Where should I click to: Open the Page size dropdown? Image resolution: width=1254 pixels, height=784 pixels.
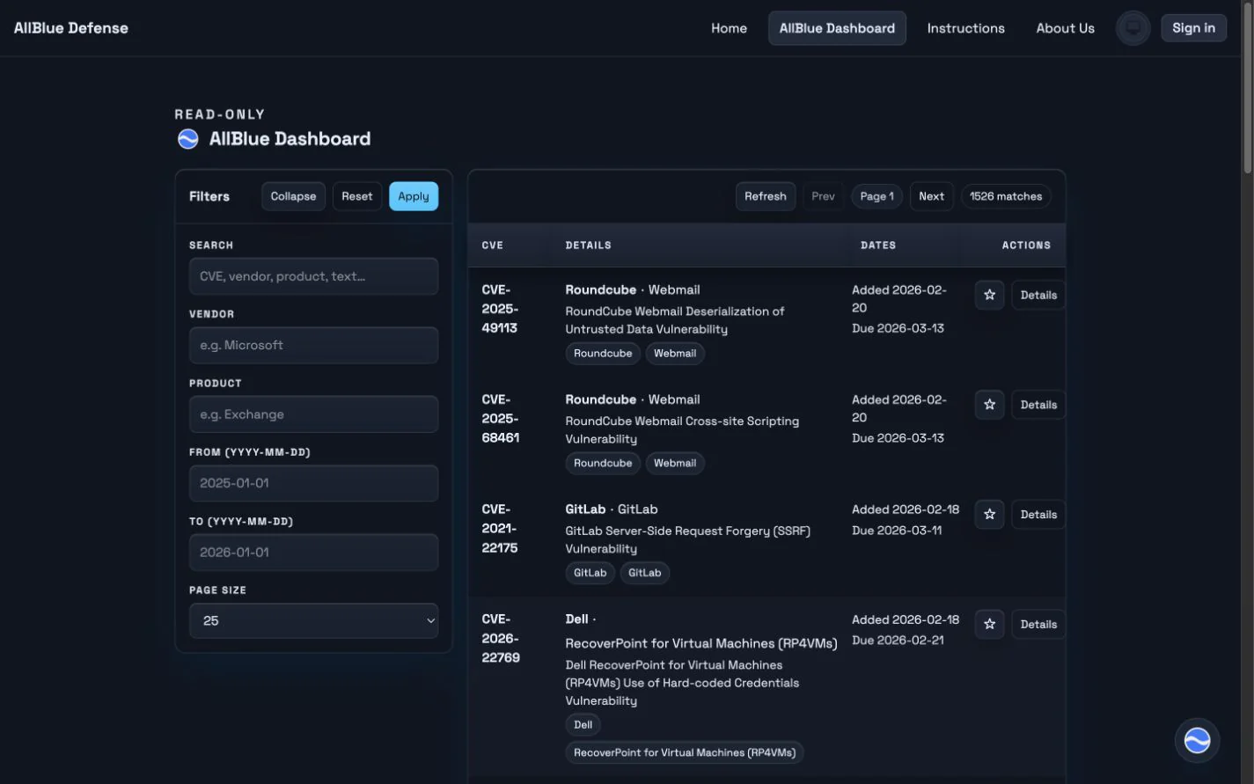pyautogui.click(x=313, y=620)
